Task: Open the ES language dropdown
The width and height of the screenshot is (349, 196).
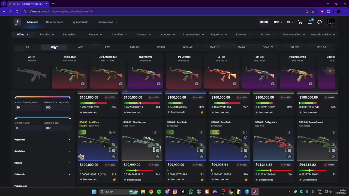Action: [290, 22]
